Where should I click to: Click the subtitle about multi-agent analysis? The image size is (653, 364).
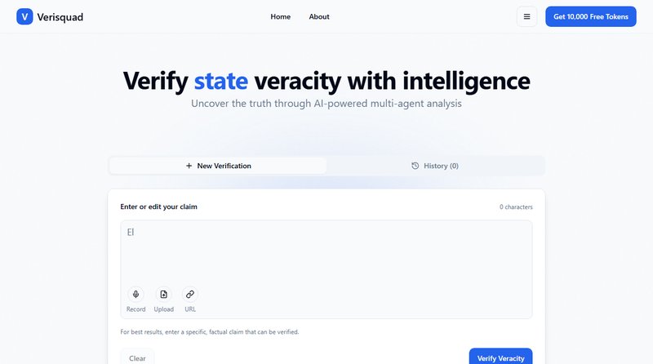pos(326,104)
